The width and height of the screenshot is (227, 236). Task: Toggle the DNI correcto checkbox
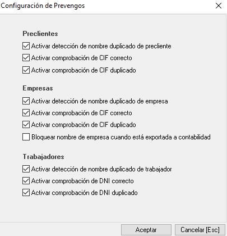[26, 181]
